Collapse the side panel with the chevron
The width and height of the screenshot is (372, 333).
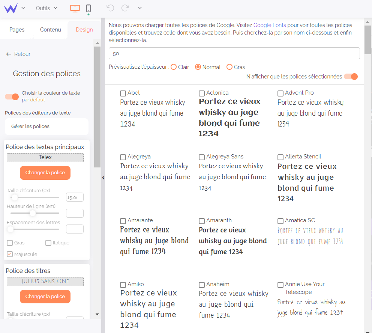[103, 178]
